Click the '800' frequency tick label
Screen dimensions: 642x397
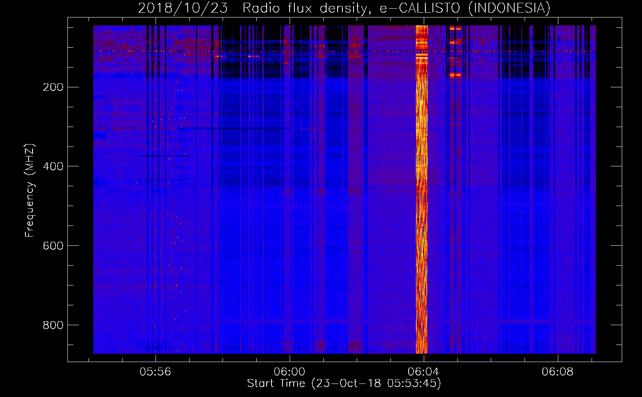coord(53,325)
